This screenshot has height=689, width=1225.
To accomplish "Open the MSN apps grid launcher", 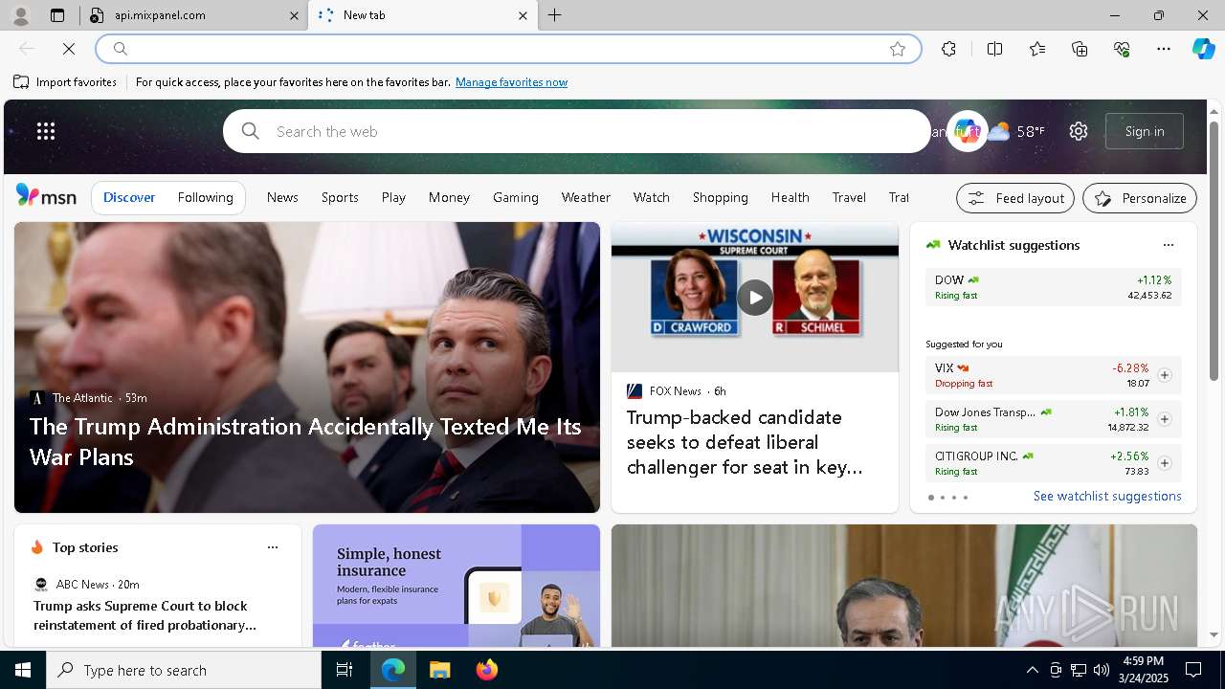I will tap(46, 131).
